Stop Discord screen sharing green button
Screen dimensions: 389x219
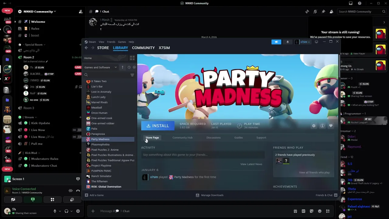(33, 200)
